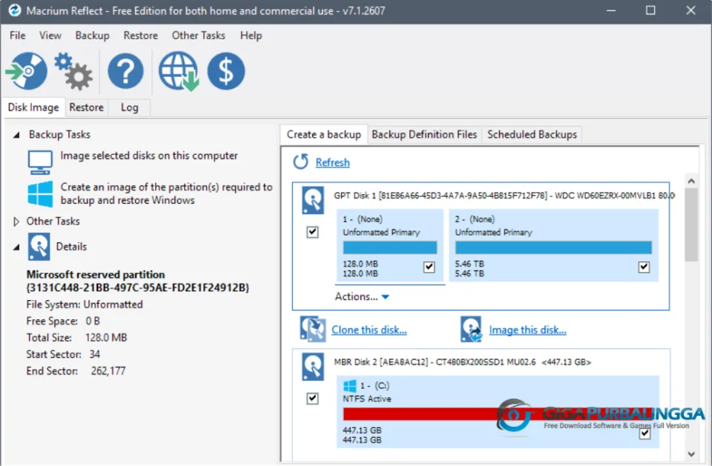Click the GPT Disk 1 header text
712x466 pixels.
504,196
